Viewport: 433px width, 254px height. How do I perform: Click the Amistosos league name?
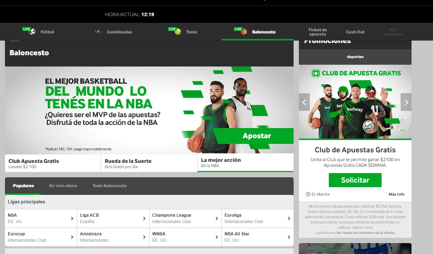pyautogui.click(x=91, y=234)
